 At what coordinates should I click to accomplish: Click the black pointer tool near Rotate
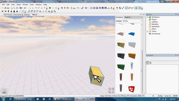click(x=117, y=8)
